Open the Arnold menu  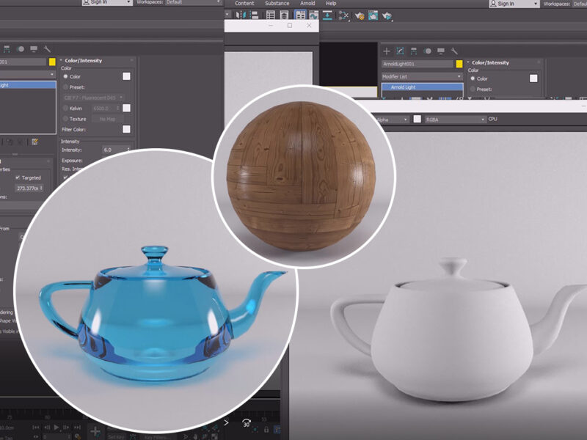pyautogui.click(x=307, y=3)
